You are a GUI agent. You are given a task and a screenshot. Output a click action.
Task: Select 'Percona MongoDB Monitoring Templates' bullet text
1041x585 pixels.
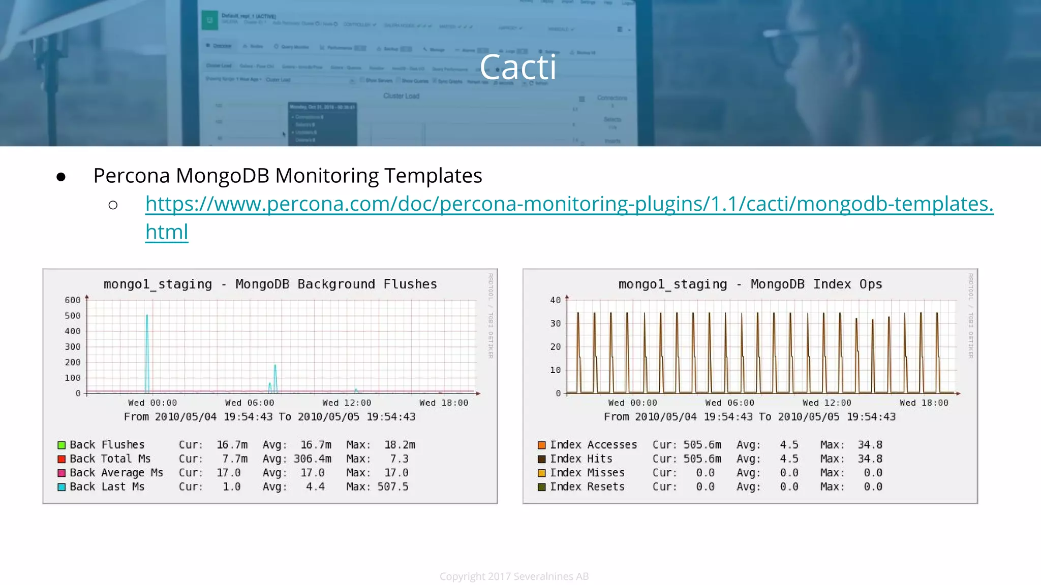(x=288, y=176)
